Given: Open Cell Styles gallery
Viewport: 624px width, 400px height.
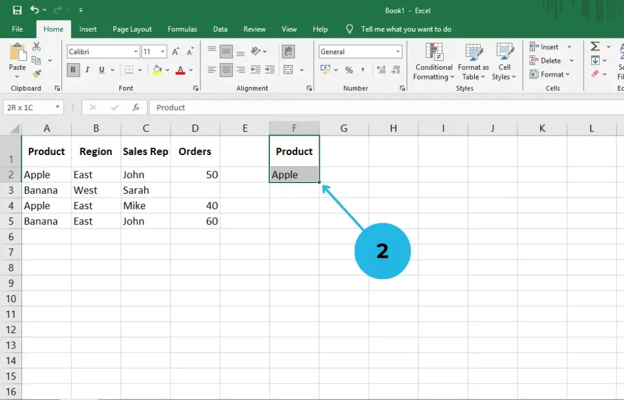Looking at the screenshot, I should coord(504,62).
